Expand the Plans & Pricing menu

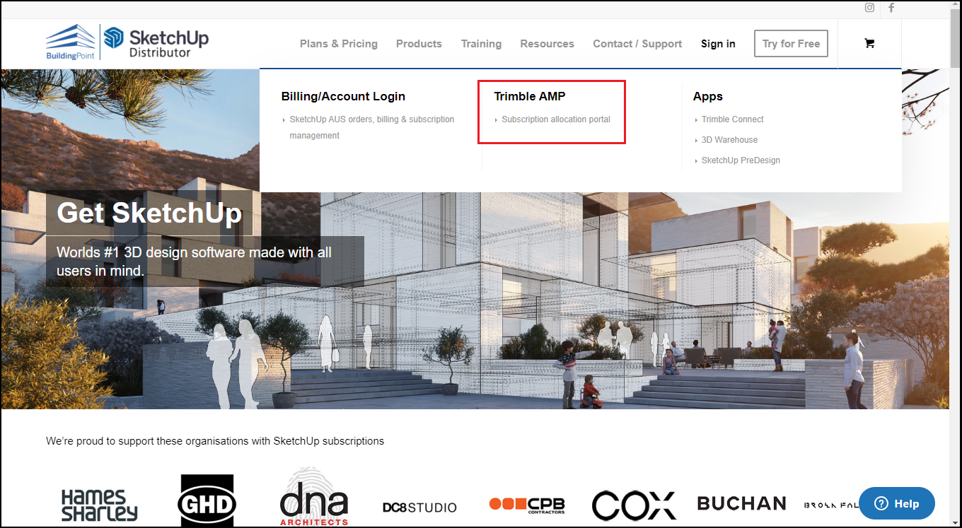coord(339,43)
